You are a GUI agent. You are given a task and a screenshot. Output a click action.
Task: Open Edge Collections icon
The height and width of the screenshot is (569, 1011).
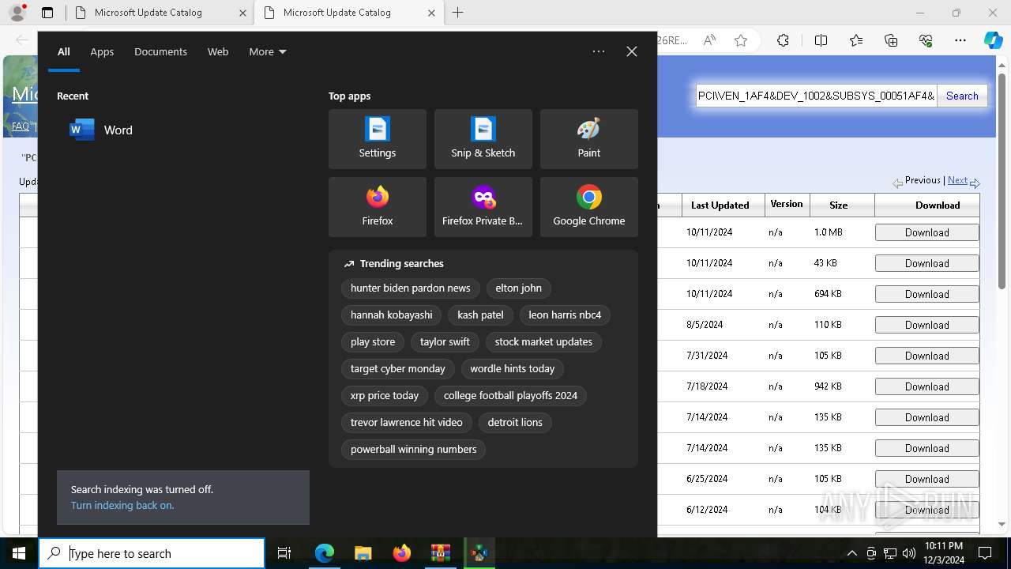pos(891,41)
